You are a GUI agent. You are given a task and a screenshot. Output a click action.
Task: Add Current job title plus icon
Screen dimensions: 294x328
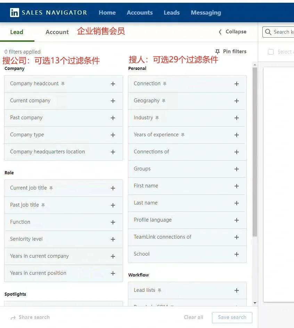(x=113, y=188)
